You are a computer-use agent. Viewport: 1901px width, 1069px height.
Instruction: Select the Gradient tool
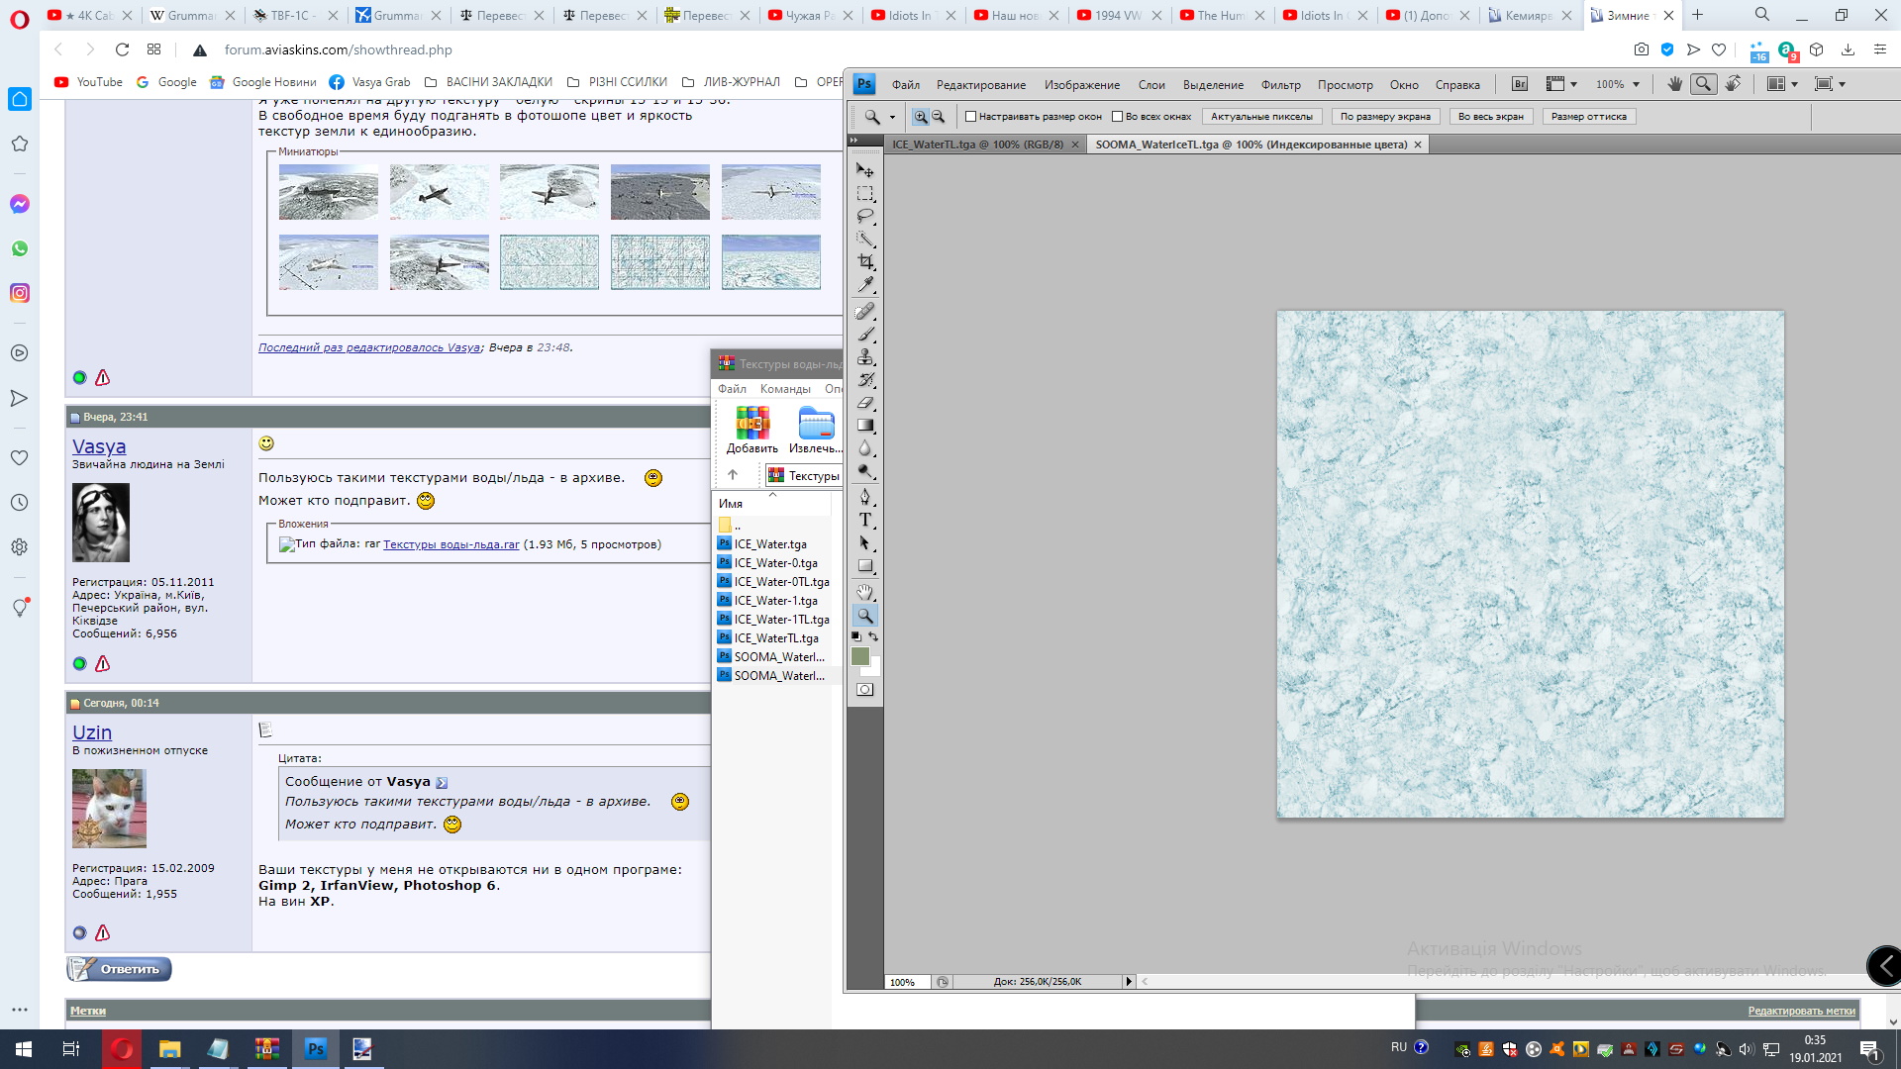[865, 426]
